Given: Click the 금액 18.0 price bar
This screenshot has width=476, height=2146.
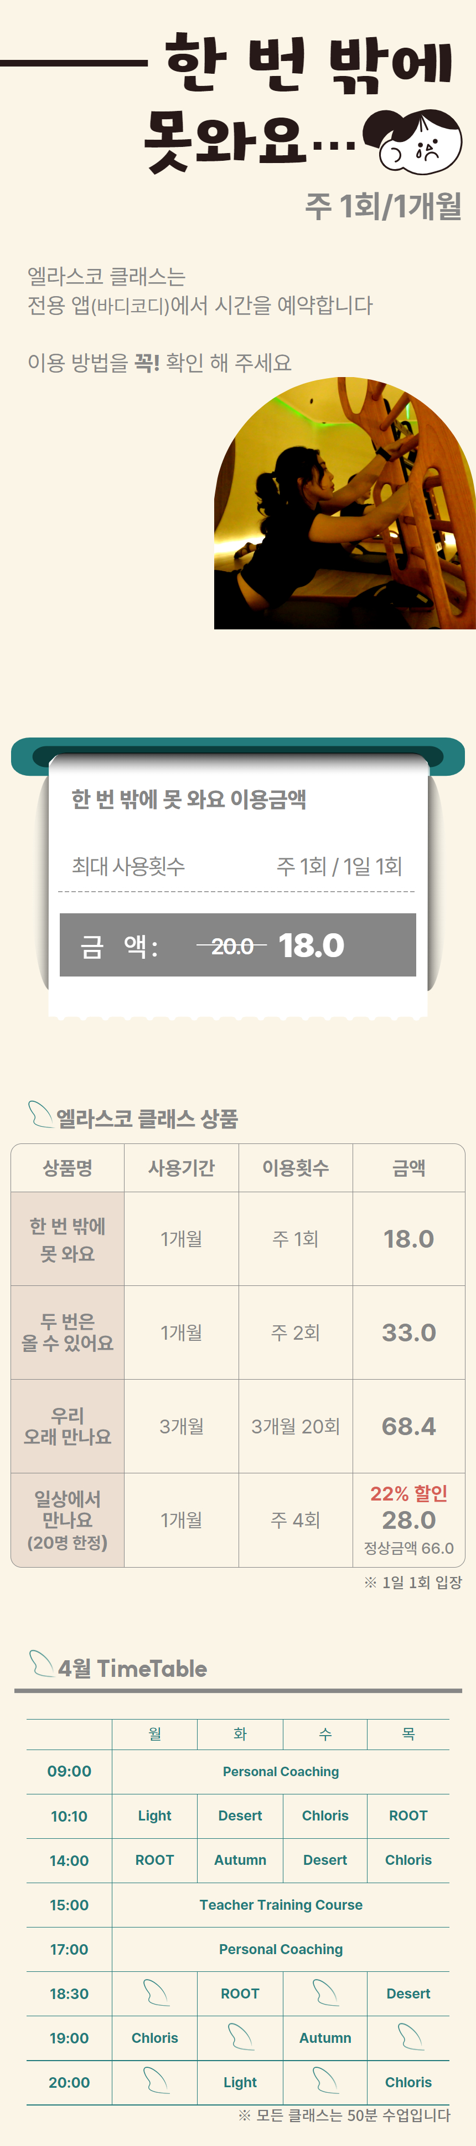Looking at the screenshot, I should pos(238,945).
